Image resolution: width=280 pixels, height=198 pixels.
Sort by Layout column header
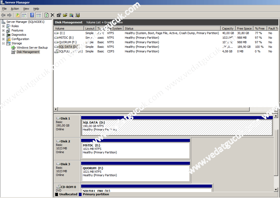90,28
